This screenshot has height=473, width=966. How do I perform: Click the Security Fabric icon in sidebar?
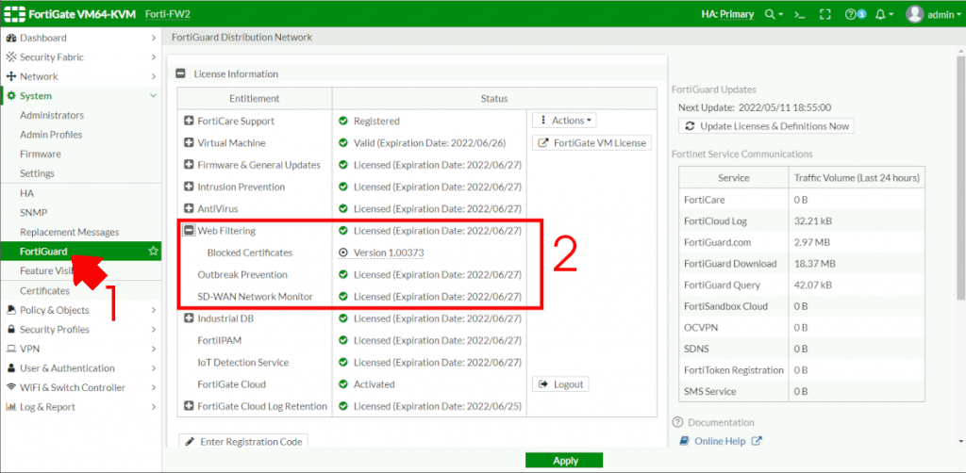(10, 57)
